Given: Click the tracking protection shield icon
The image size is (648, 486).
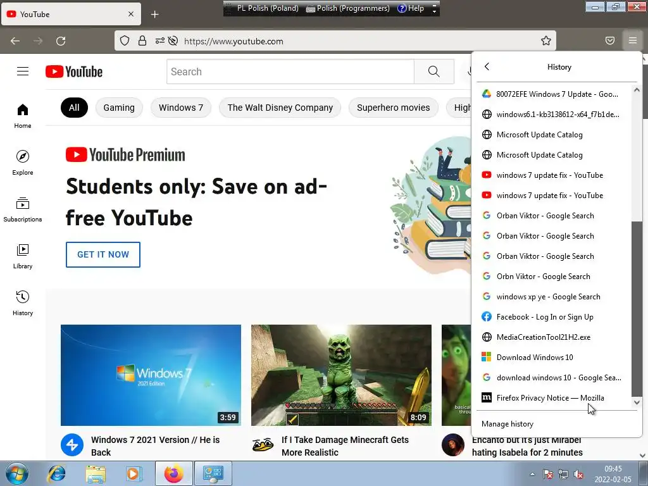Looking at the screenshot, I should (x=125, y=40).
